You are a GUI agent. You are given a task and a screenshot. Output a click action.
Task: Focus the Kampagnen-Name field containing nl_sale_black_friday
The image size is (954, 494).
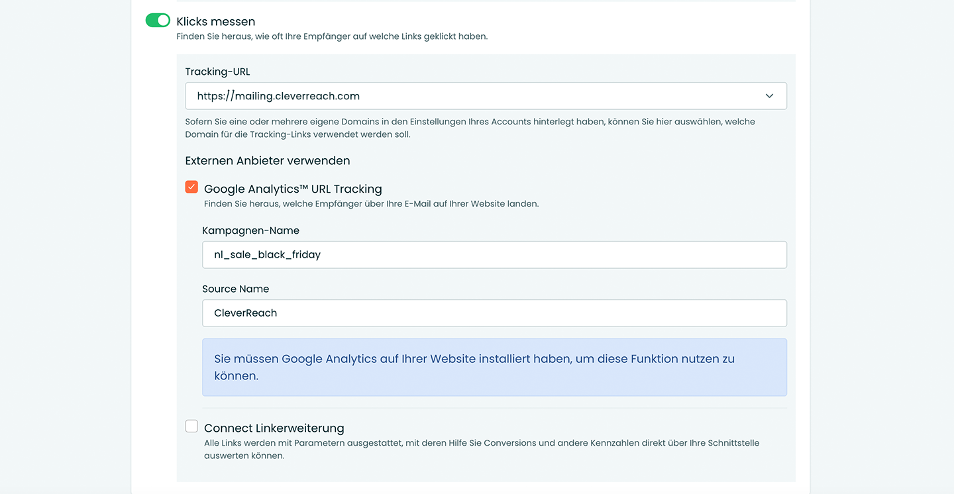coord(494,255)
